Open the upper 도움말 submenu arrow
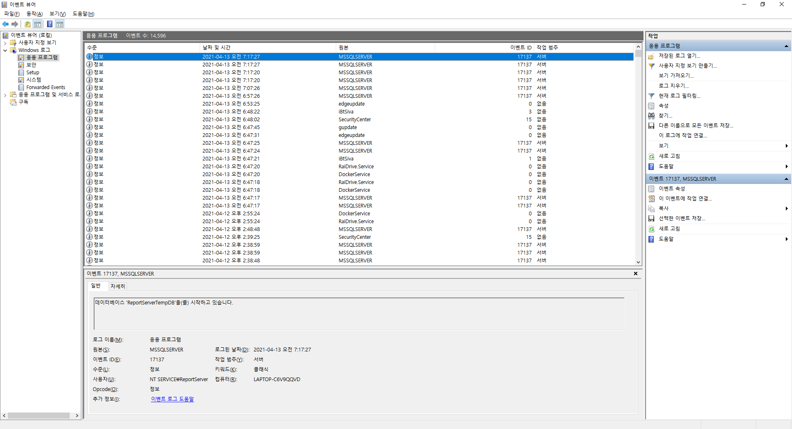 click(787, 167)
